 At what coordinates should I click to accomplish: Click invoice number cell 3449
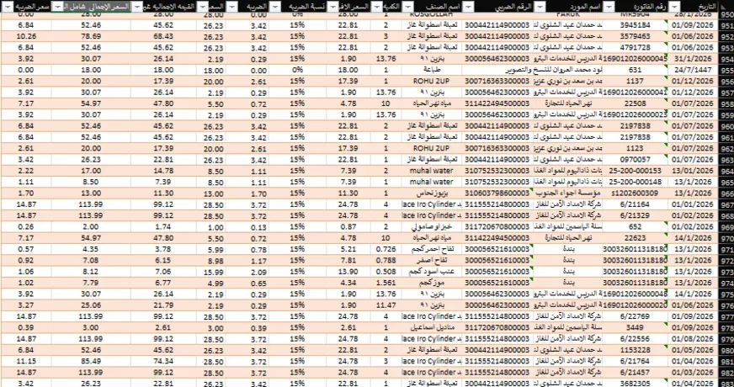[636, 328]
